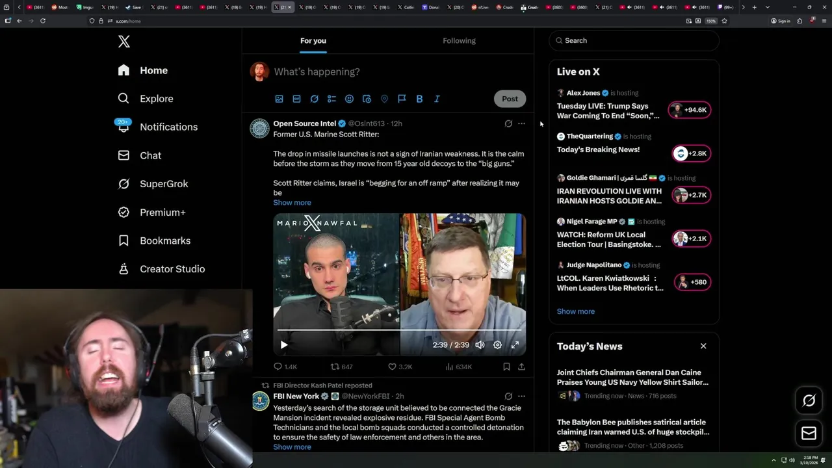Click the X logo in the sidebar
This screenshot has width=832, height=468.
tap(123, 42)
